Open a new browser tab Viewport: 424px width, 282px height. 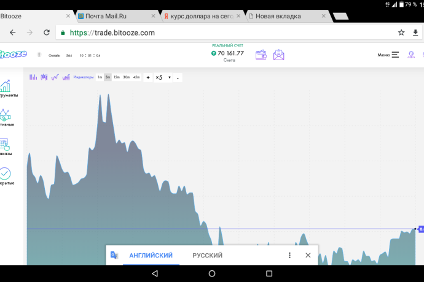(340, 17)
